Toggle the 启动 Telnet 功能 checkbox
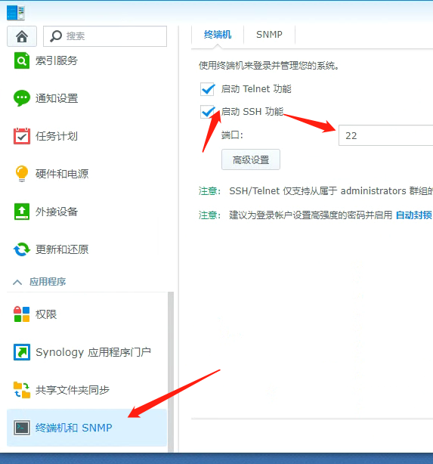This screenshot has width=433, height=464. (x=208, y=89)
